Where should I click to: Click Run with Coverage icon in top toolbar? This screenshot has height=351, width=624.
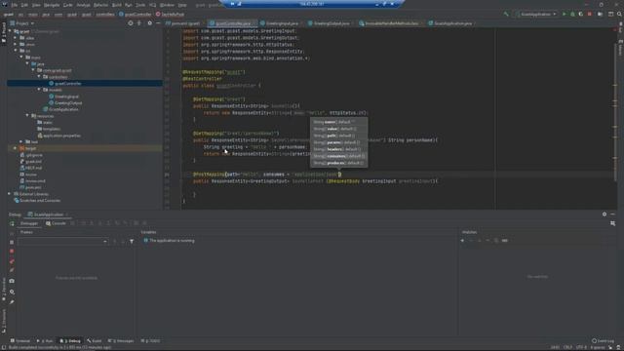tap(581, 15)
